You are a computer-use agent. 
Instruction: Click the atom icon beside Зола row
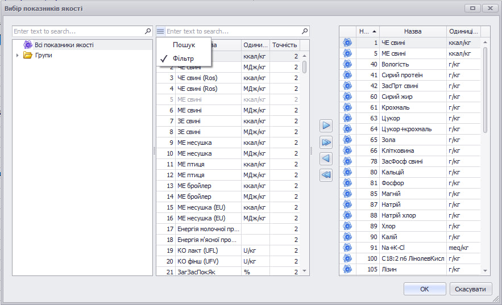click(347, 140)
